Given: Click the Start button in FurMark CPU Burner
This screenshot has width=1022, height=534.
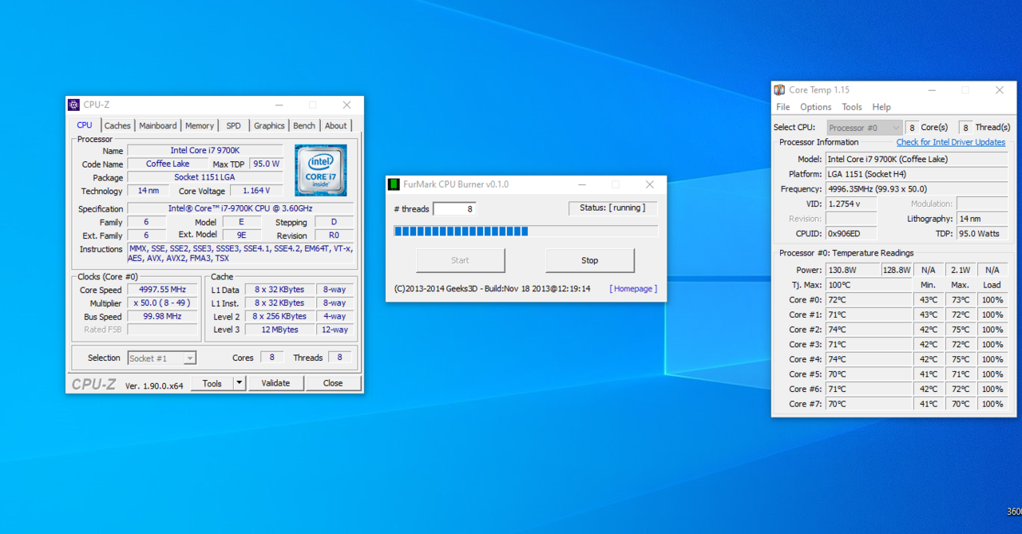Looking at the screenshot, I should pyautogui.click(x=461, y=260).
